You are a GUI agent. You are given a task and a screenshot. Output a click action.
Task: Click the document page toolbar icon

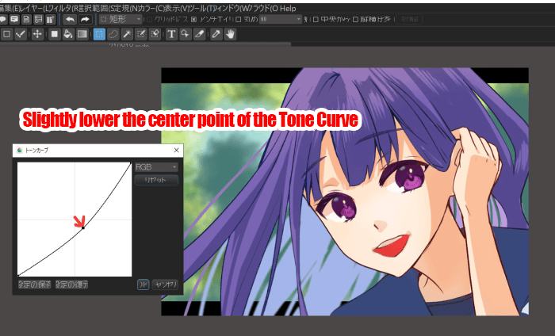[x=26, y=19]
